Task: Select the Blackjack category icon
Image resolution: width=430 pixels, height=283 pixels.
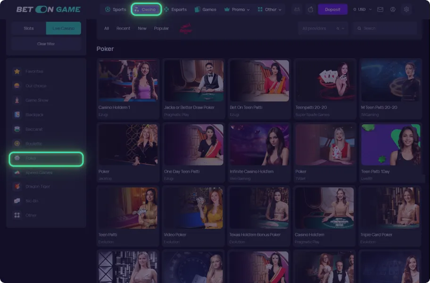Action: [17, 115]
